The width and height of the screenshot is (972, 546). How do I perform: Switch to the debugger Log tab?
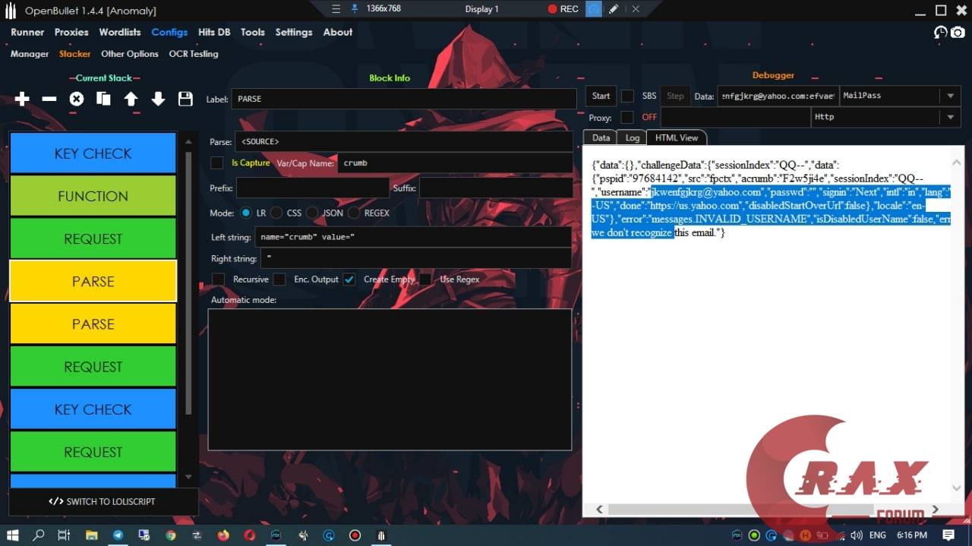pos(633,138)
